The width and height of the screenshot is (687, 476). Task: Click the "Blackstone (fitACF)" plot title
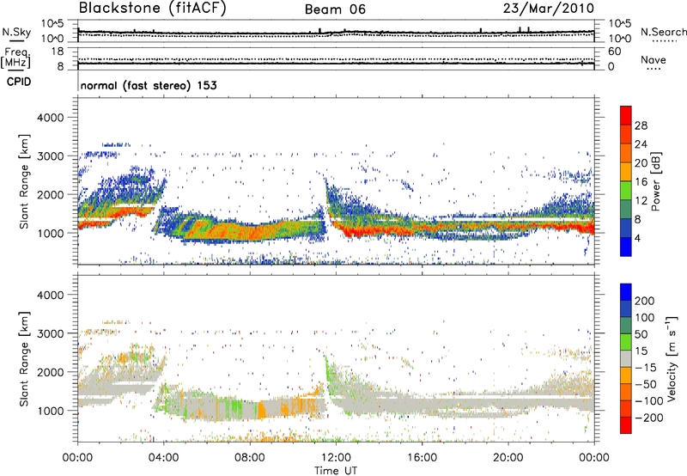pyautogui.click(x=152, y=8)
